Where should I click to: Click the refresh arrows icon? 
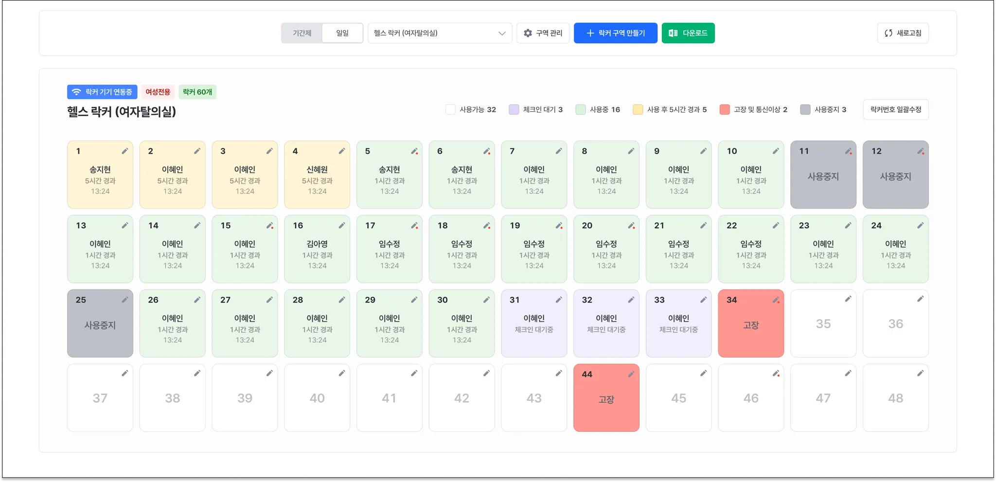click(x=888, y=33)
